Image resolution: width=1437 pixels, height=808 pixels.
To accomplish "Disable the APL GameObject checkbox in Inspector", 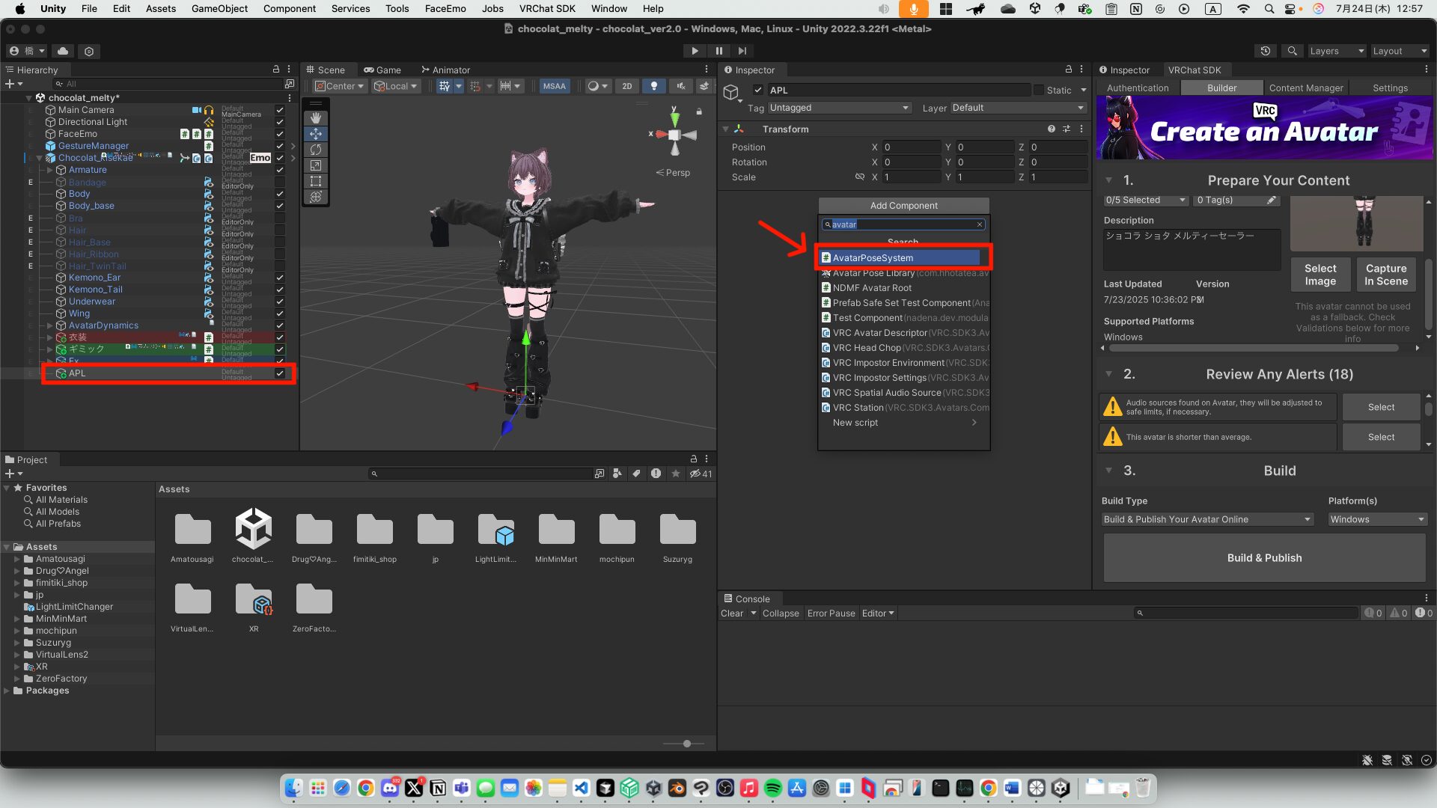I will click(x=758, y=89).
